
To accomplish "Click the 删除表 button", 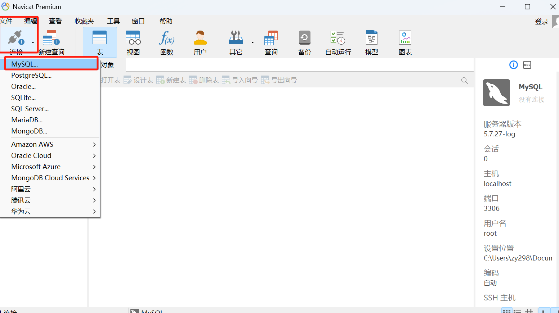I will coord(204,80).
